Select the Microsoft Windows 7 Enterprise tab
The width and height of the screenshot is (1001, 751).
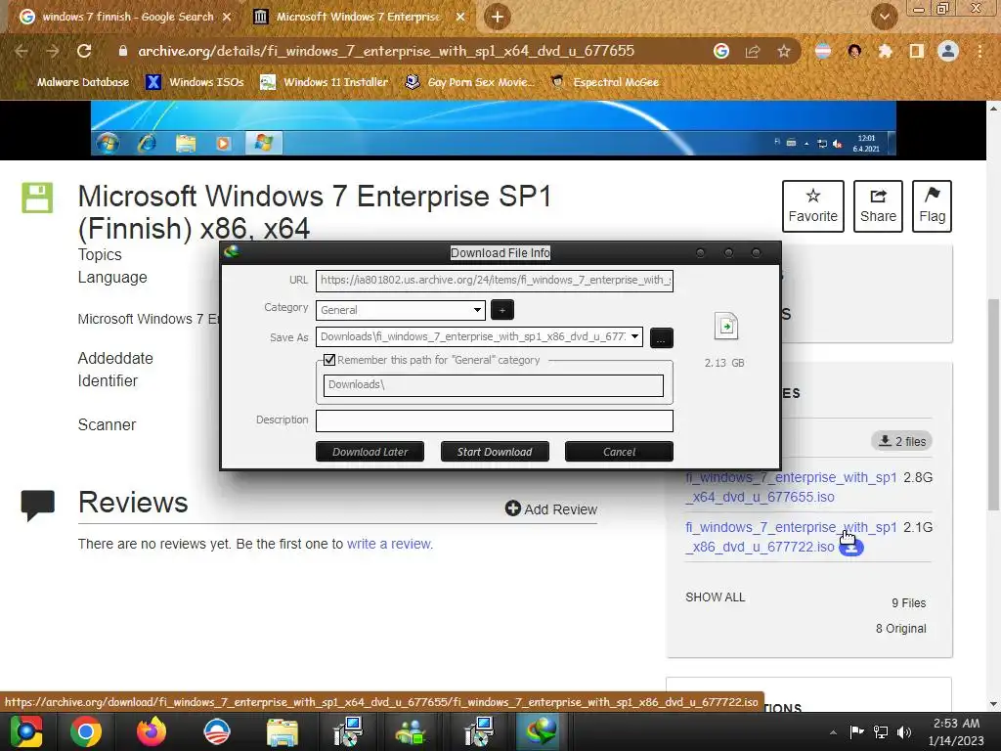(359, 17)
